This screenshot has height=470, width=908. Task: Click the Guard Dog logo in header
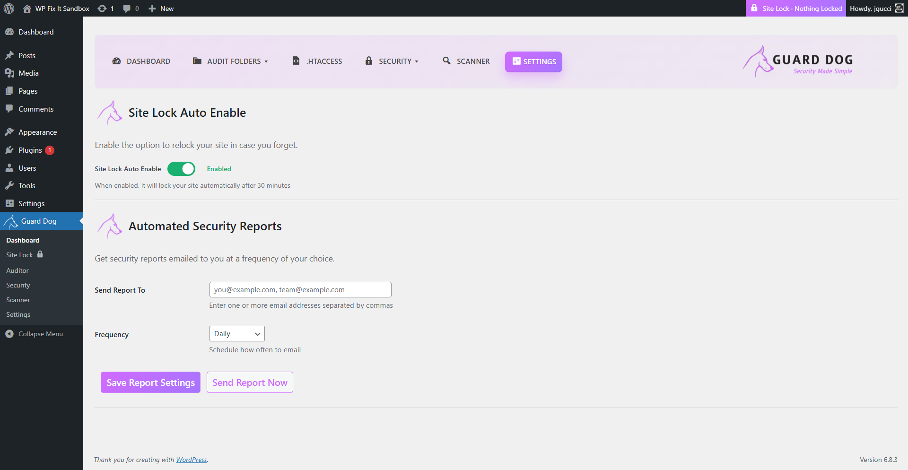(x=797, y=61)
